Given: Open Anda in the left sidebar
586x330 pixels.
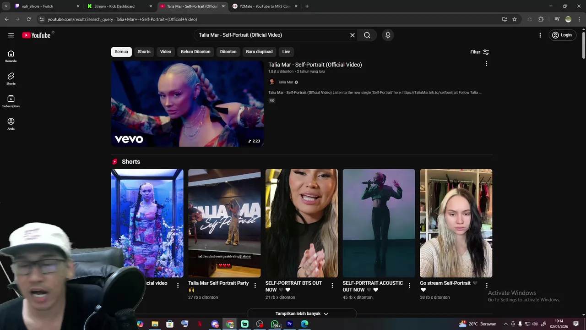Looking at the screenshot, I should (x=11, y=124).
